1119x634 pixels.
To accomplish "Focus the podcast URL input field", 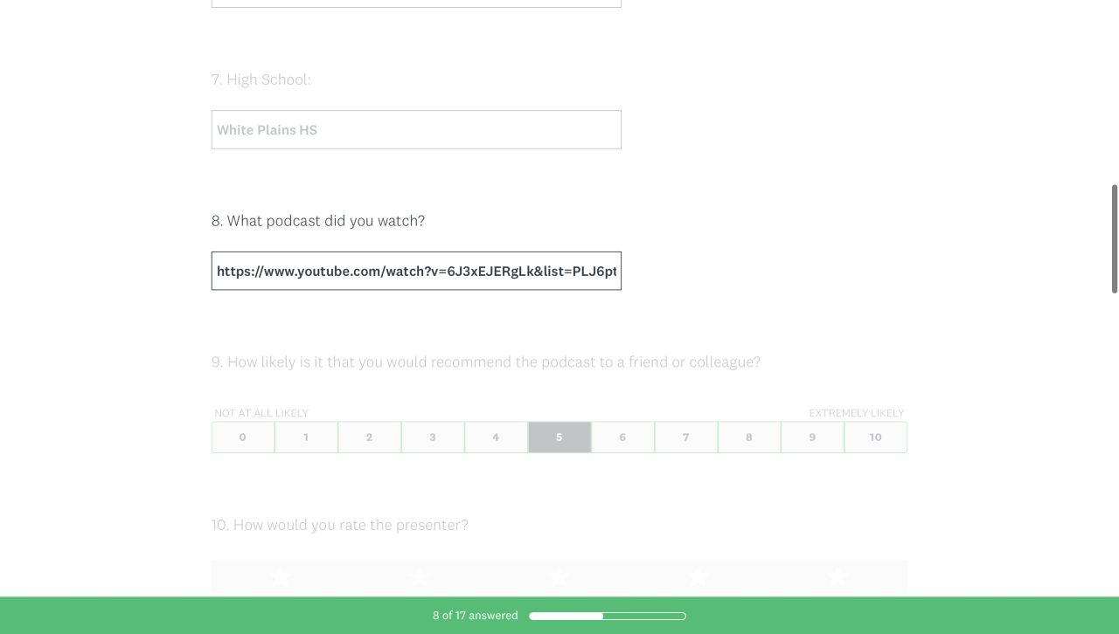I will [x=416, y=272].
